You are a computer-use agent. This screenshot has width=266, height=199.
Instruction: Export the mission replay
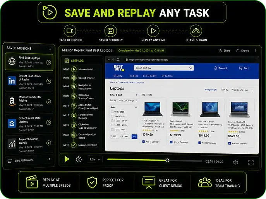coord(243,51)
